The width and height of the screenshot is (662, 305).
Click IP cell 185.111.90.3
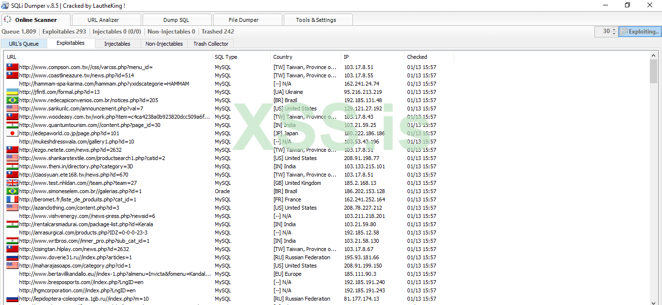tap(359, 274)
